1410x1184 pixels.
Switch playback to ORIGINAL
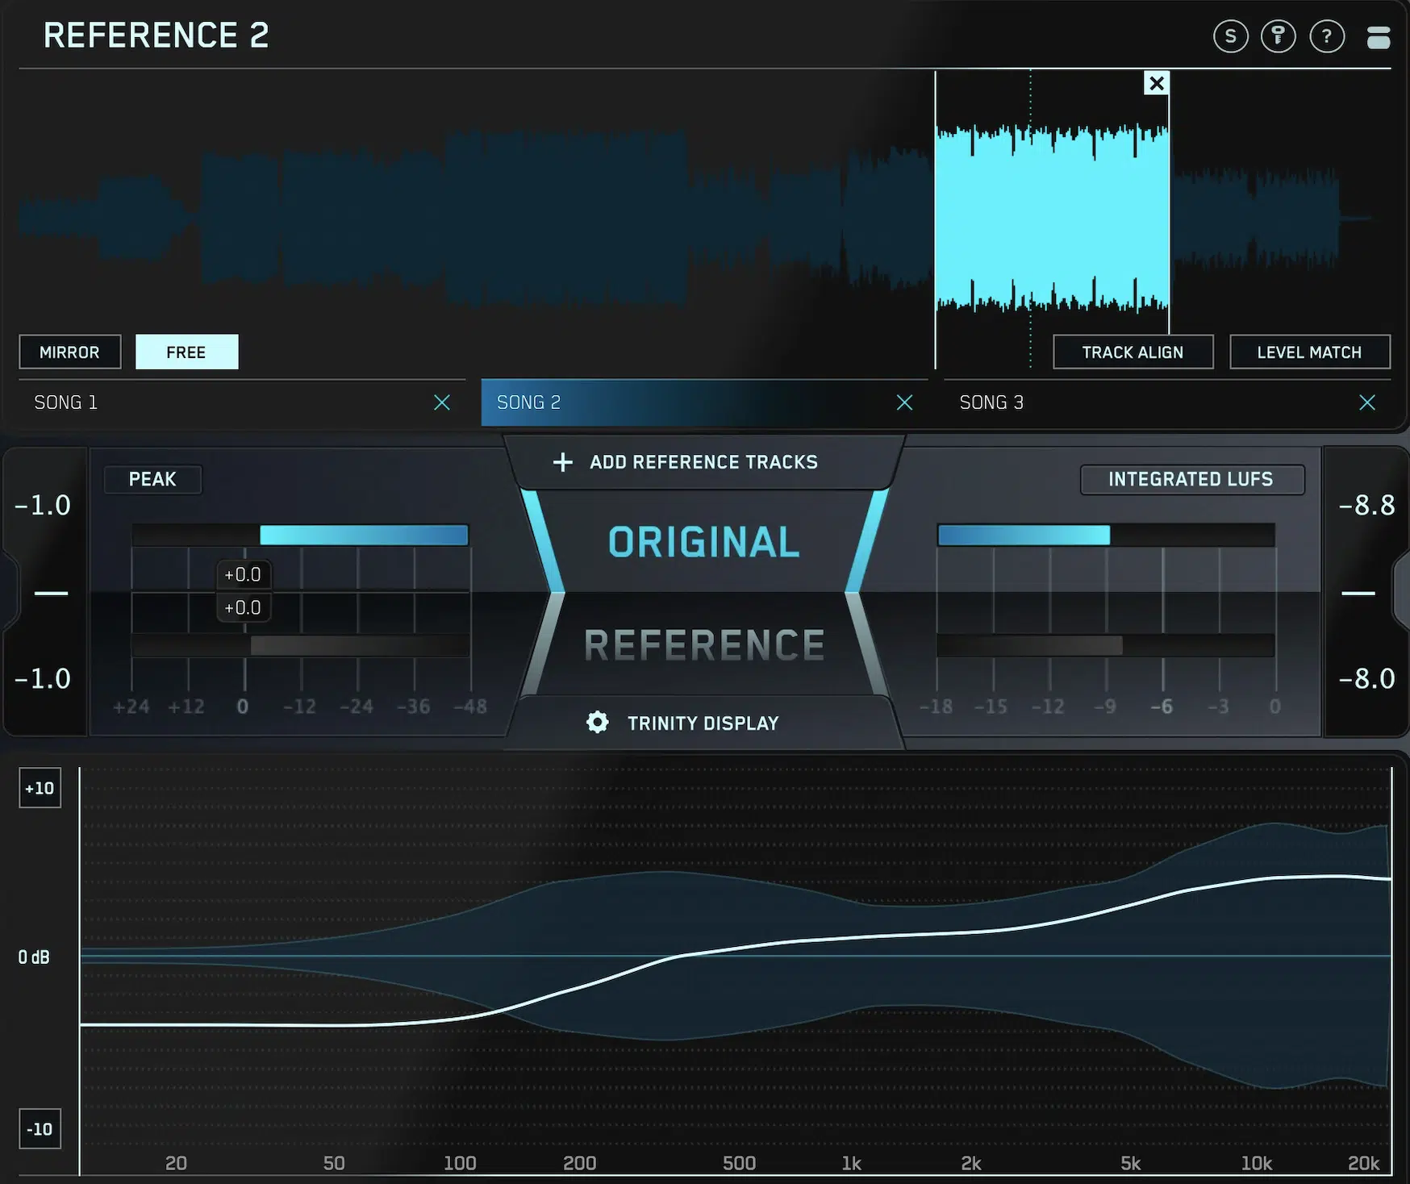[x=704, y=541]
